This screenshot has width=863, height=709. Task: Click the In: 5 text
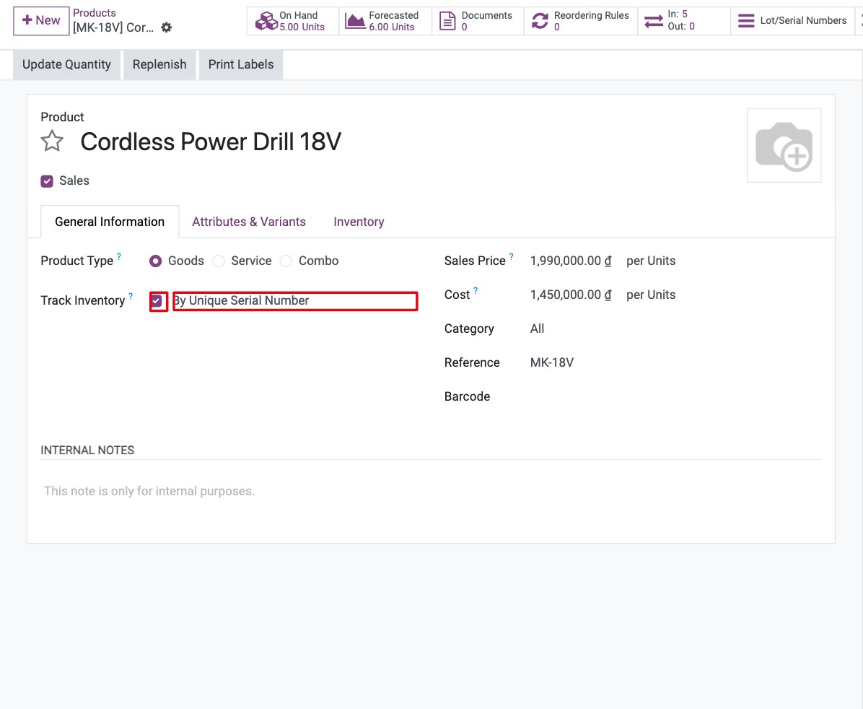click(x=678, y=14)
